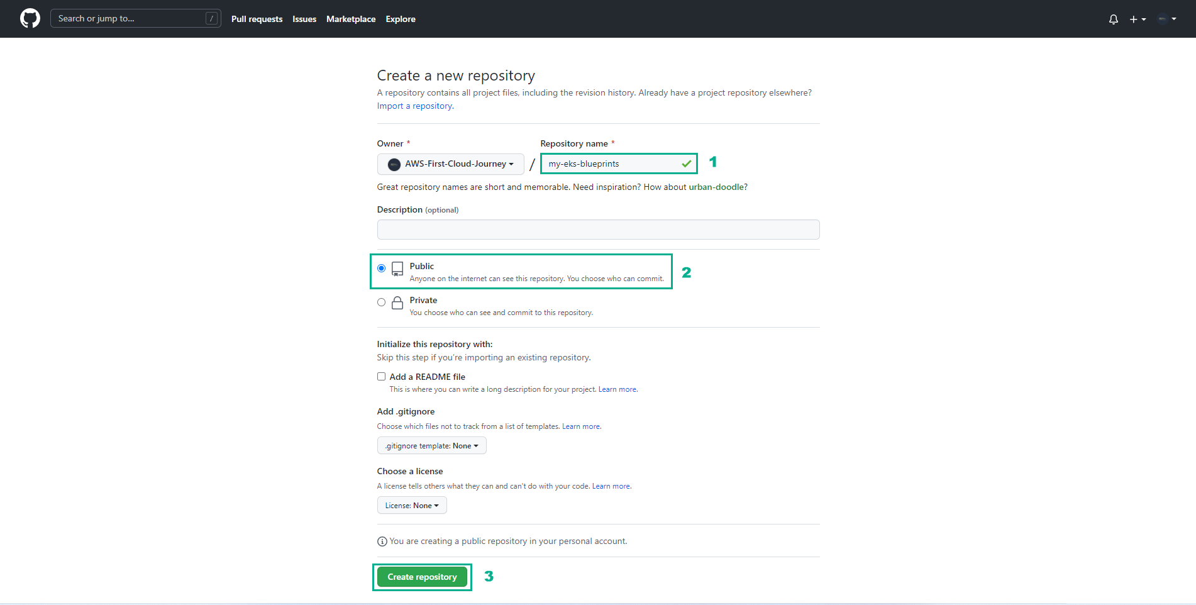Open the Owner AWS-First-Cloud-Journey dropdown
The image size is (1196, 605).
pyautogui.click(x=451, y=164)
